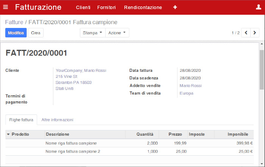The width and height of the screenshot is (265, 167).
Task: Click the scrollbar up arrow
Action: point(262,44)
